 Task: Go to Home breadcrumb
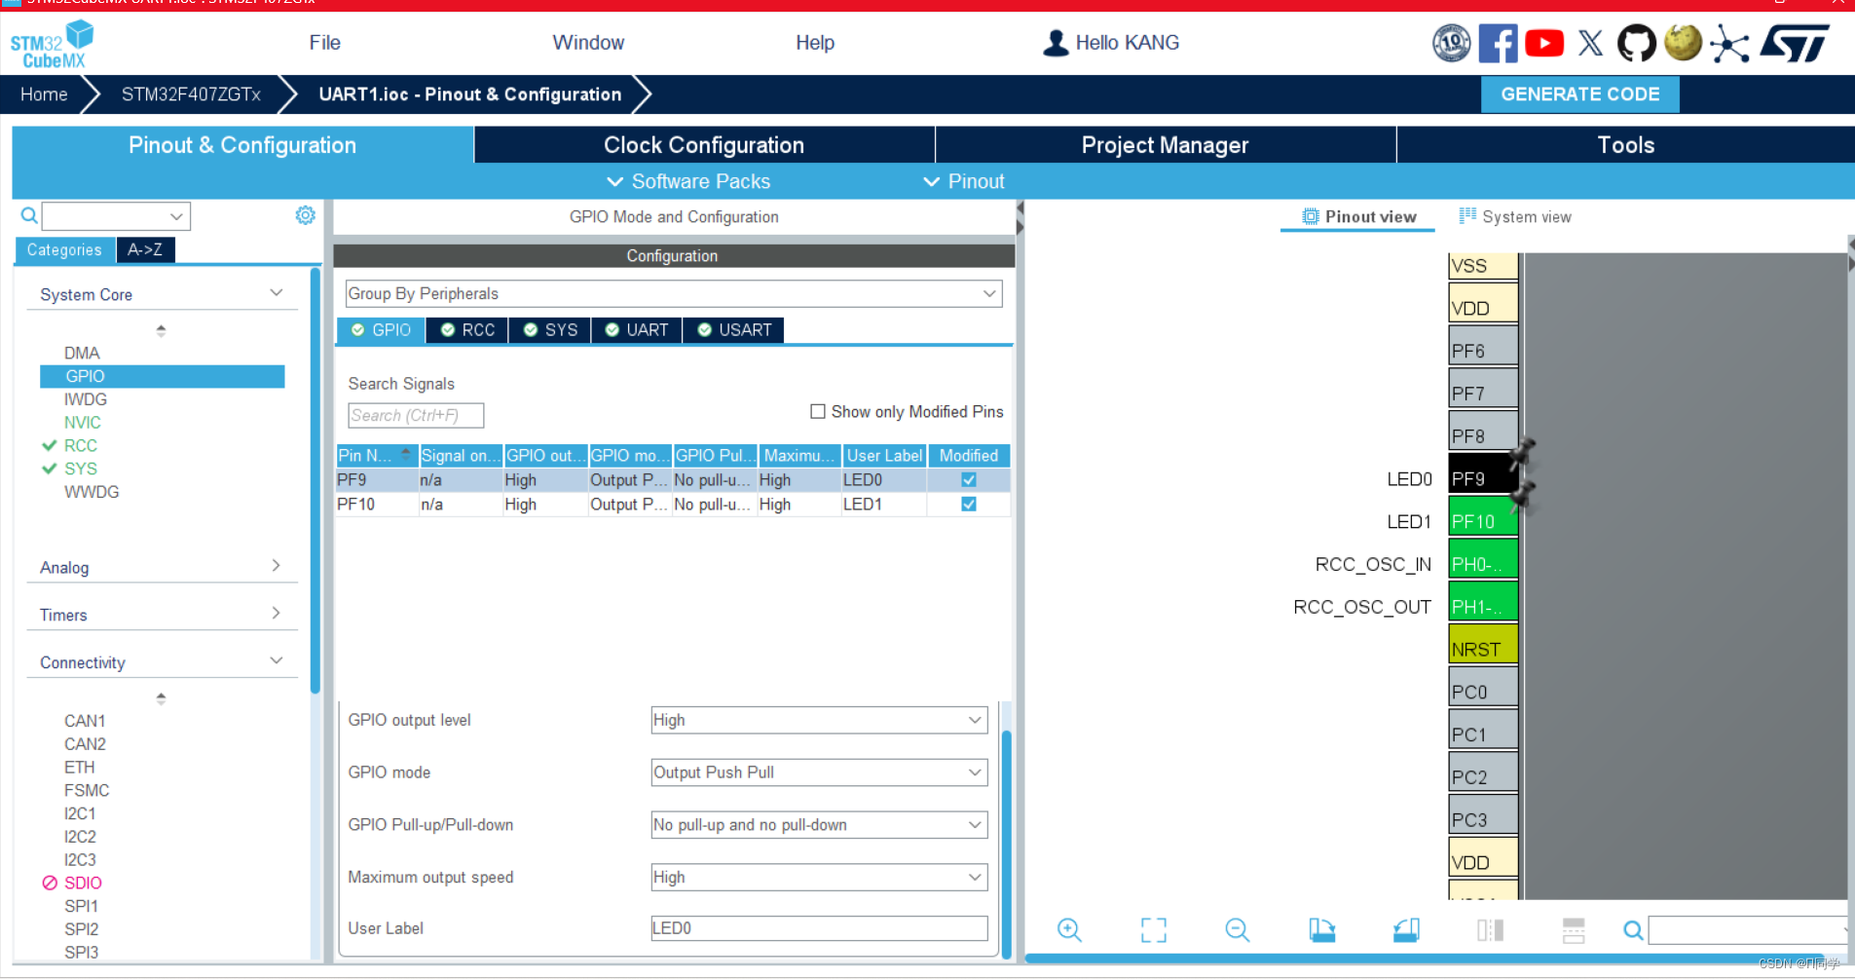[44, 94]
